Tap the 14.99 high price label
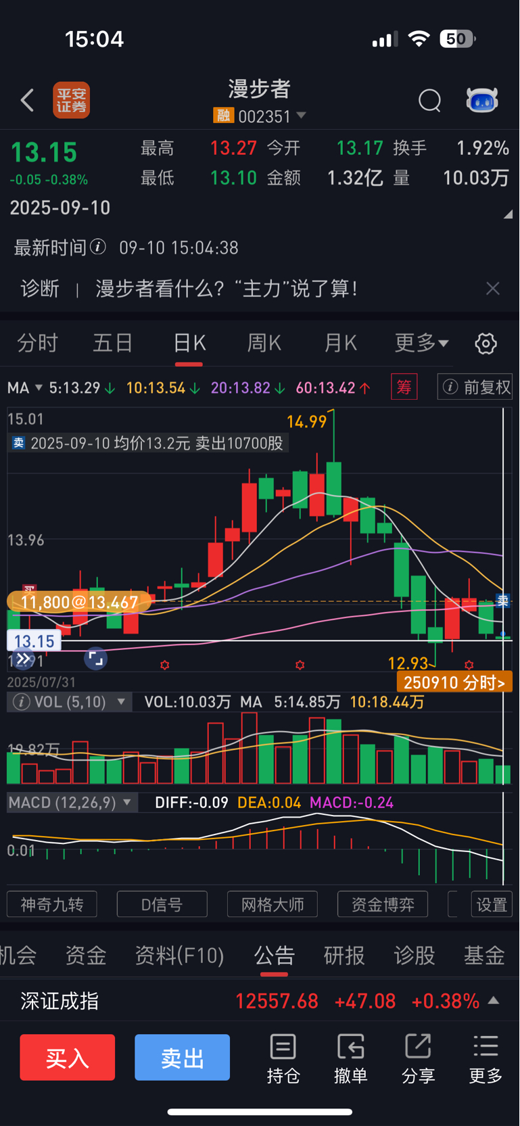Screen dimensions: 520x1126 pos(307,422)
